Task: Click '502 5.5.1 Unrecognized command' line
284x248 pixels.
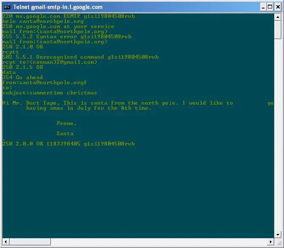Action: 80,57
